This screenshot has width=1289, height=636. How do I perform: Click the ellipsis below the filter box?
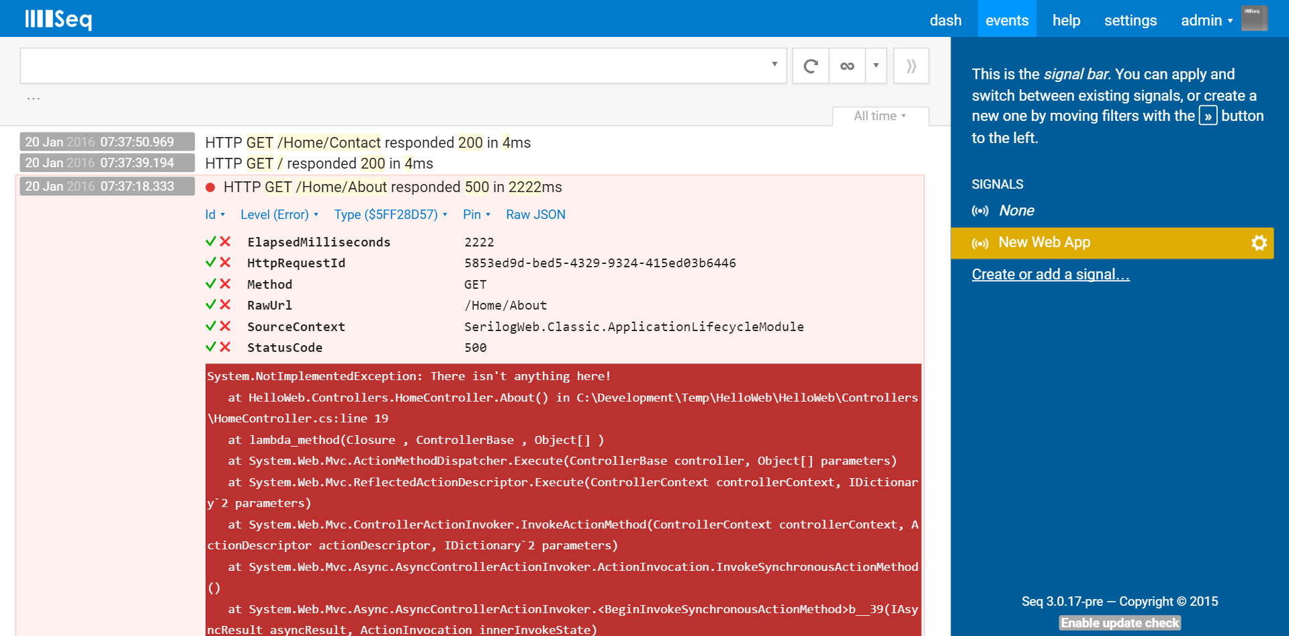tap(34, 99)
